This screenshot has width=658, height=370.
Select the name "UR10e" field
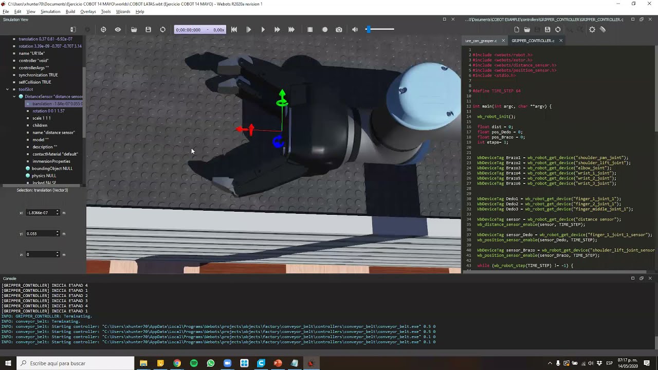(x=31, y=53)
